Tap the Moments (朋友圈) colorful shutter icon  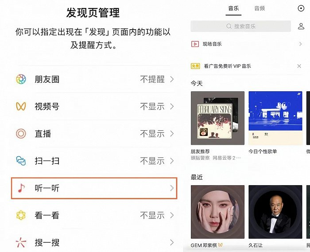click(21, 79)
